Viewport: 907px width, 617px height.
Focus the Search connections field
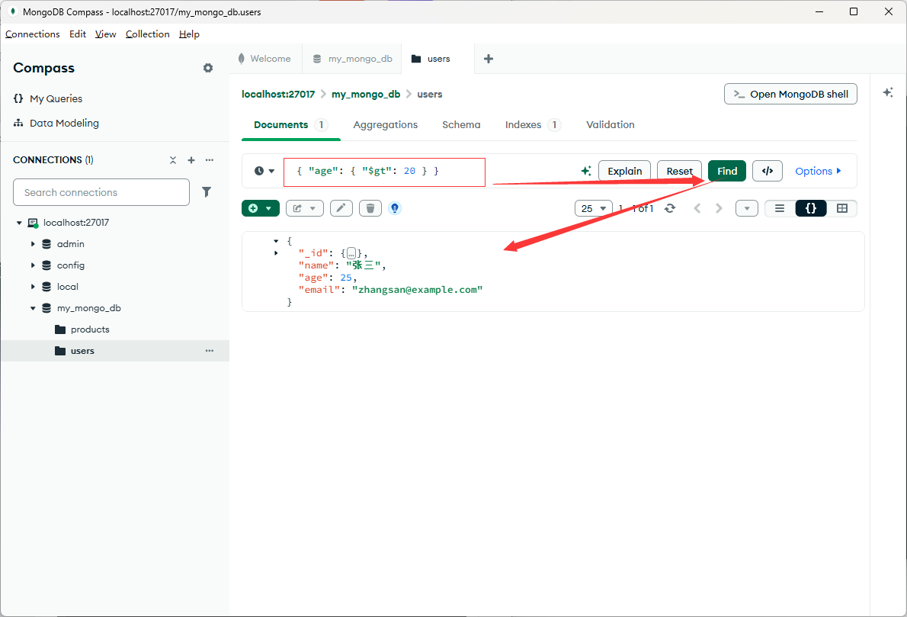101,192
